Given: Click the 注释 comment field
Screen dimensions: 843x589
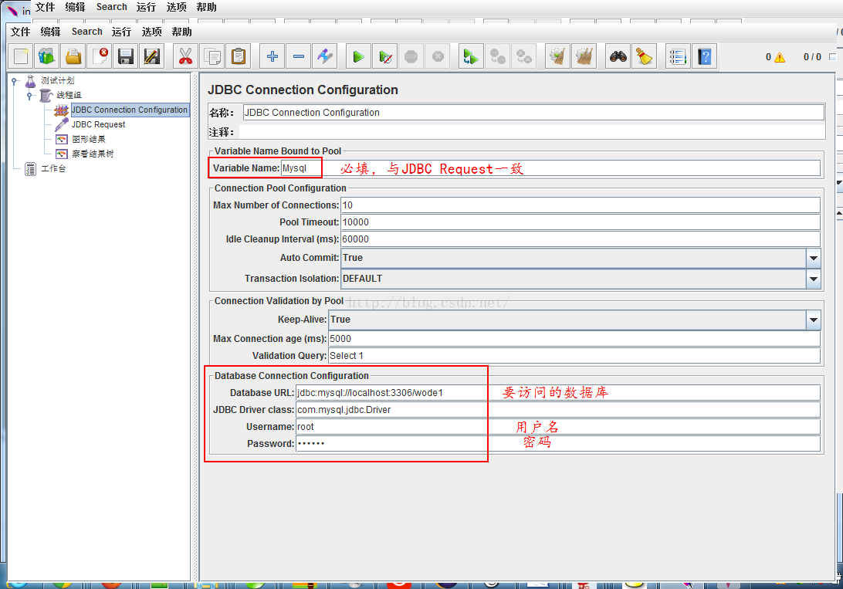Looking at the screenshot, I should 532,132.
